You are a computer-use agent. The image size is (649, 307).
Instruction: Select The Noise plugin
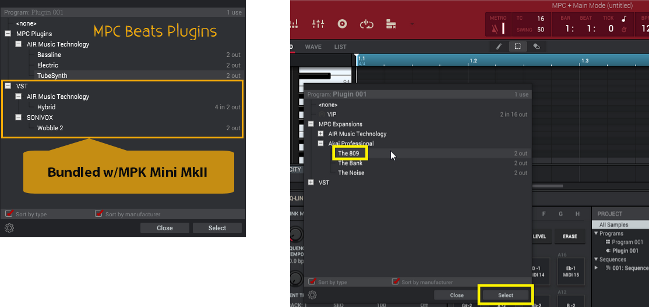pos(351,173)
